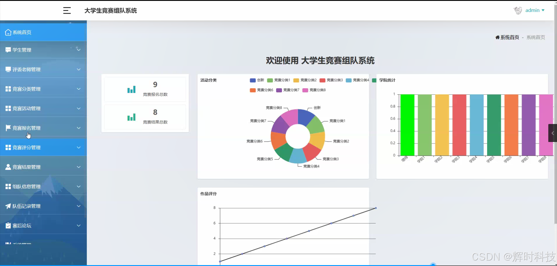This screenshot has height=266, width=557.
Task: Select the 评委老师管理 menu item
Action: pyautogui.click(x=43, y=69)
